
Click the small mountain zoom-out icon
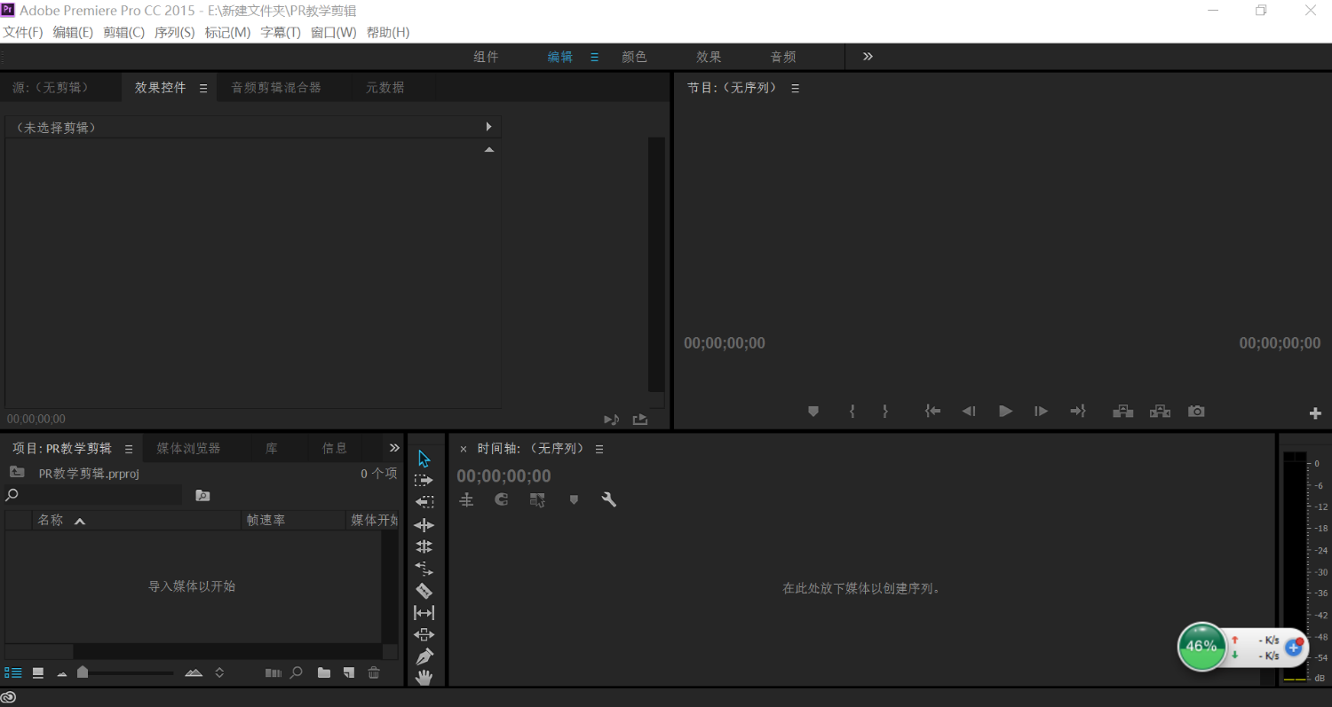(x=62, y=674)
